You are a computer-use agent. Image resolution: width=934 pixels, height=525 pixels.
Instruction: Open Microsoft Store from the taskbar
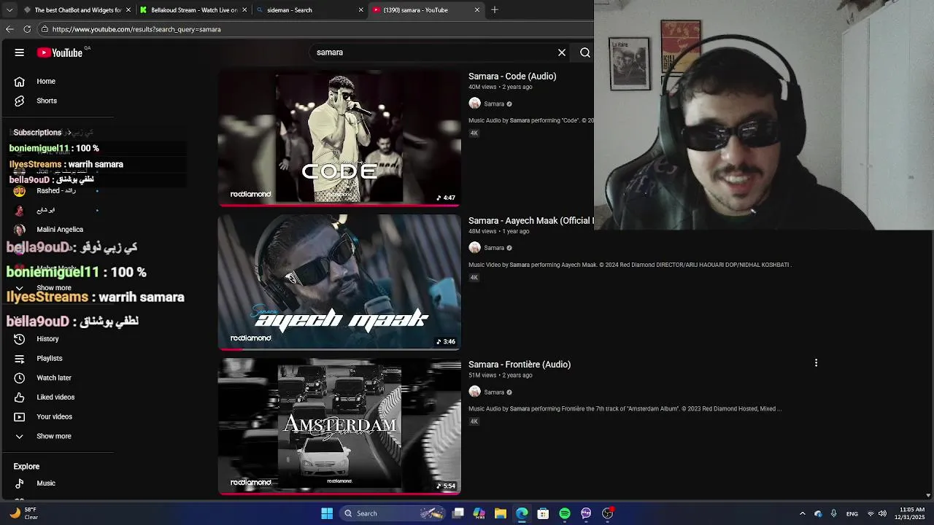click(x=543, y=513)
